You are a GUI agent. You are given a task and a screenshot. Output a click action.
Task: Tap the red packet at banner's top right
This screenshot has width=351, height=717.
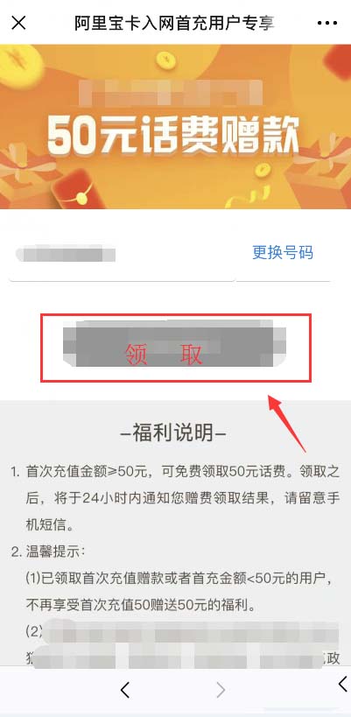click(x=337, y=63)
